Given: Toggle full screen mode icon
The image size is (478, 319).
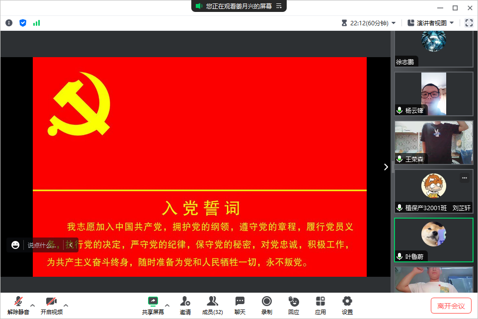Looking at the screenshot, I should [469, 23].
